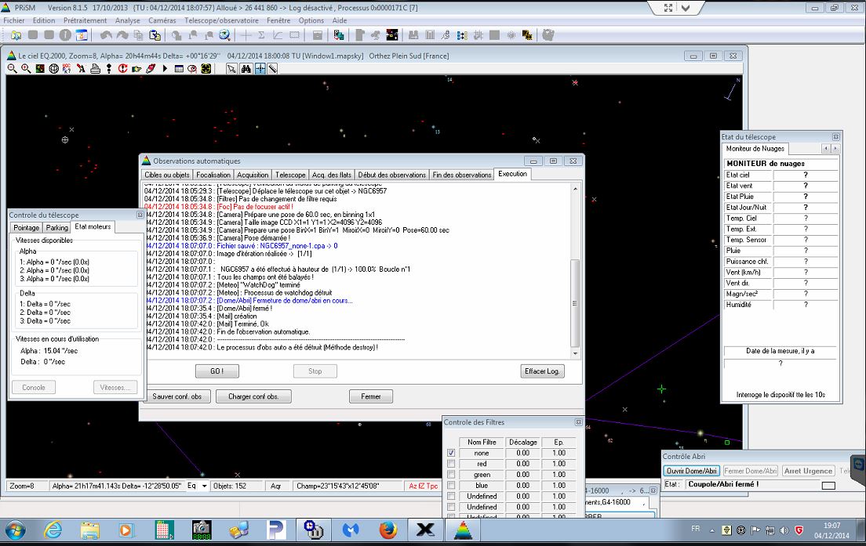Uncheck the 'none' filter checkbox

tap(450, 453)
